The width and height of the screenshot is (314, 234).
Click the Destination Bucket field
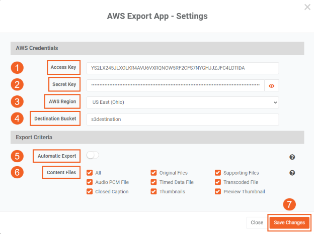click(x=182, y=120)
